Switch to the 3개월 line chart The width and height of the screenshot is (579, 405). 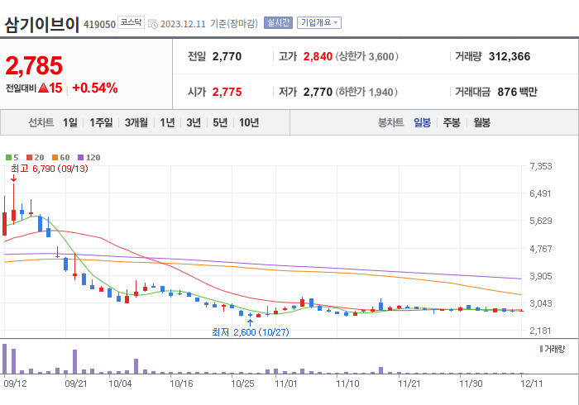[136, 122]
